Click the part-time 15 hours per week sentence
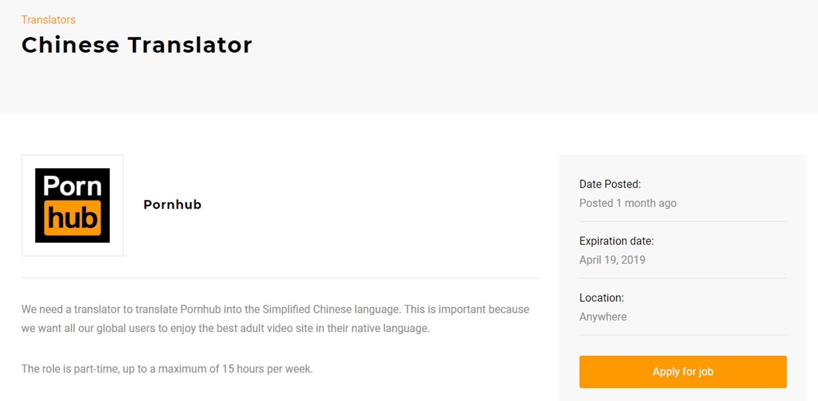The height and width of the screenshot is (401, 818). [167, 369]
